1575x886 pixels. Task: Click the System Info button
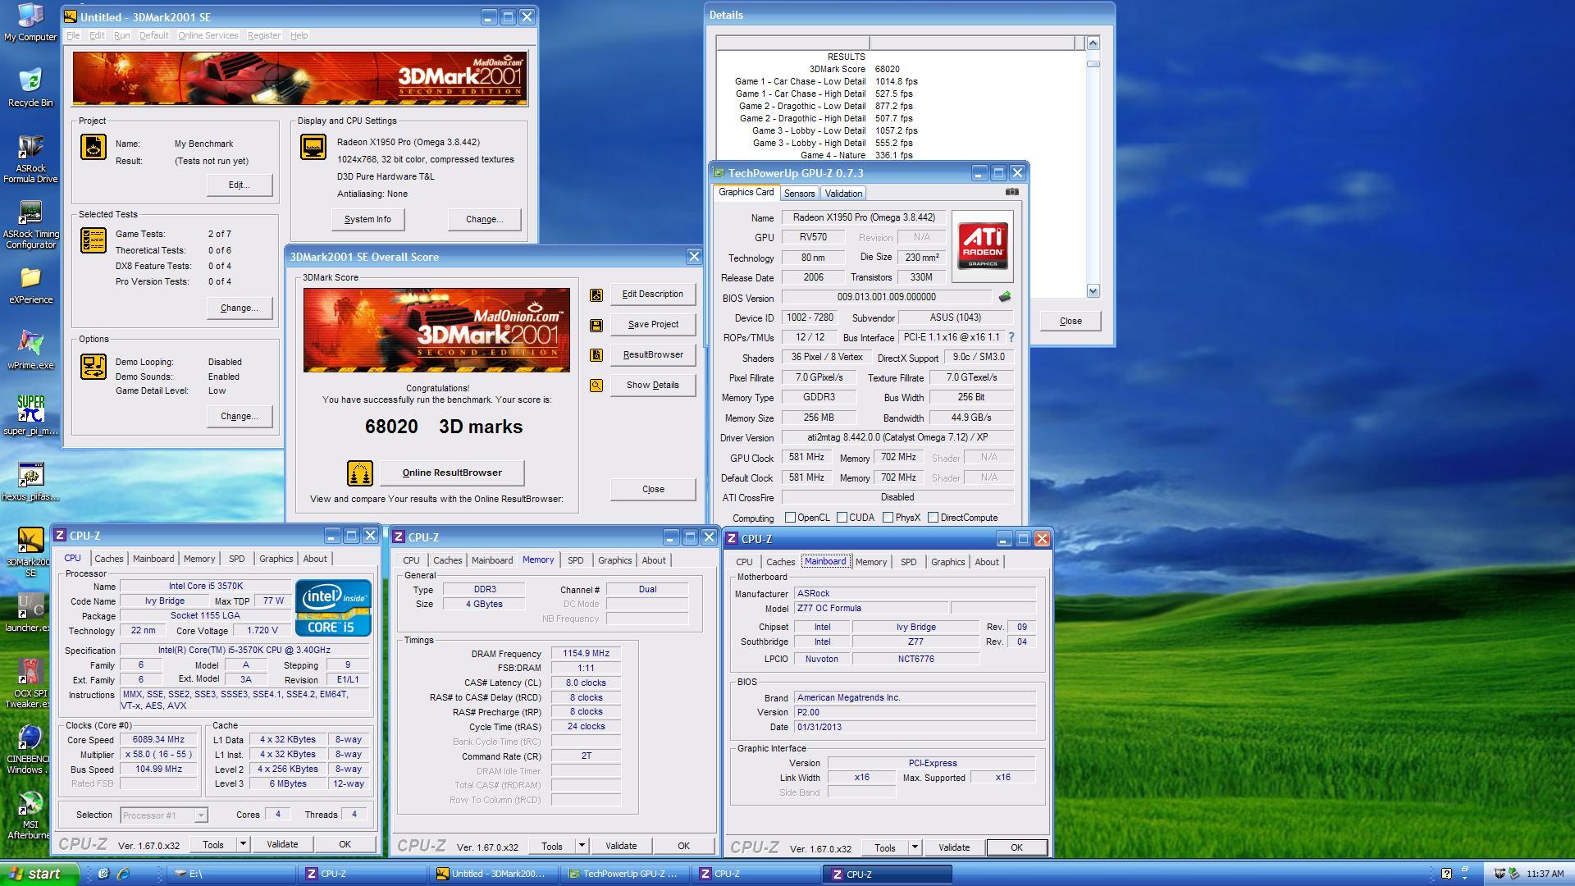coord(367,220)
